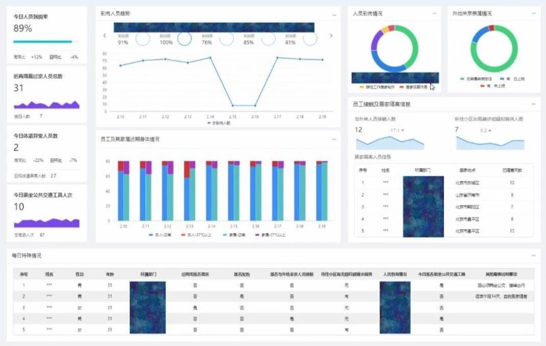Click right arrow in attendance rate carousel
The width and height of the screenshot is (546, 346).
(x=331, y=36)
